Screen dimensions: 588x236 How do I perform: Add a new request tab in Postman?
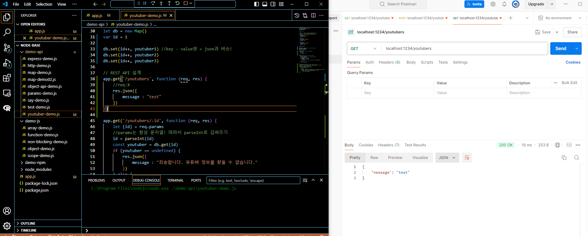(x=511, y=18)
